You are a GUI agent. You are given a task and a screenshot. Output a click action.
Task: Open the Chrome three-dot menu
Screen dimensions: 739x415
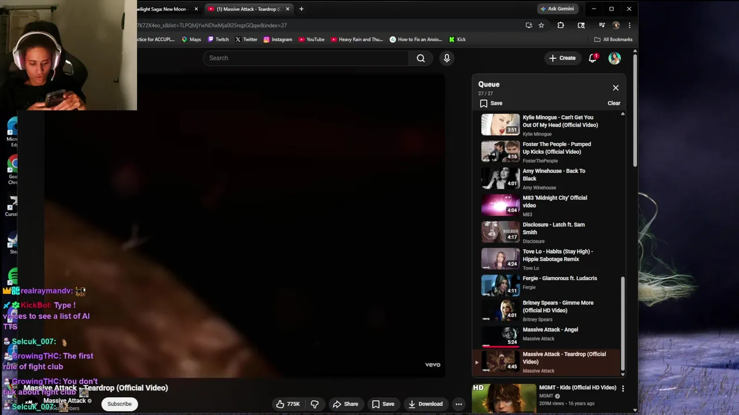(x=629, y=25)
